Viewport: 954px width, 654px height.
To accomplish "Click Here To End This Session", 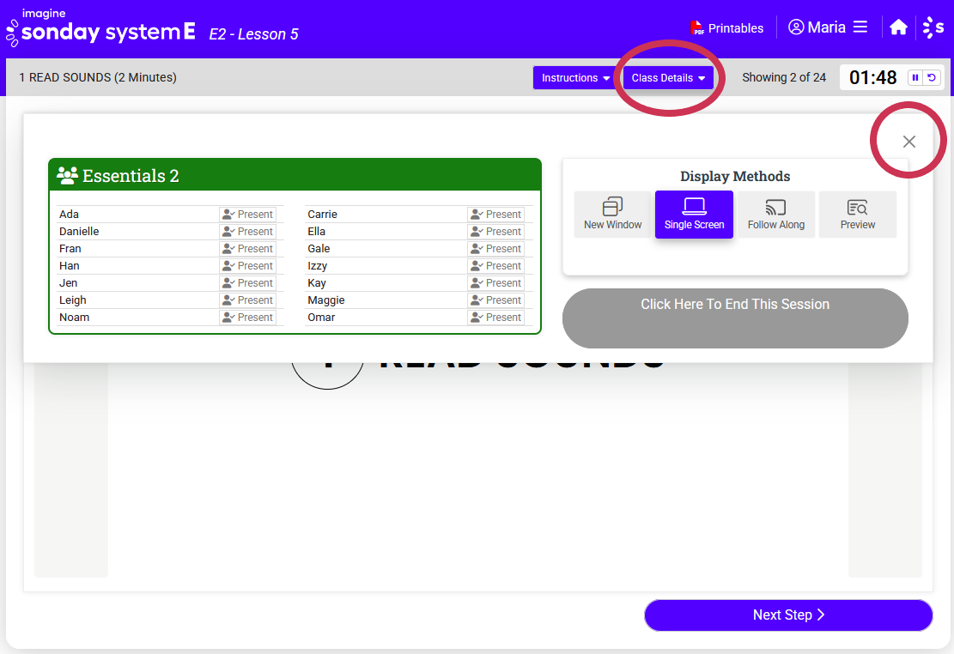I will 735,305.
